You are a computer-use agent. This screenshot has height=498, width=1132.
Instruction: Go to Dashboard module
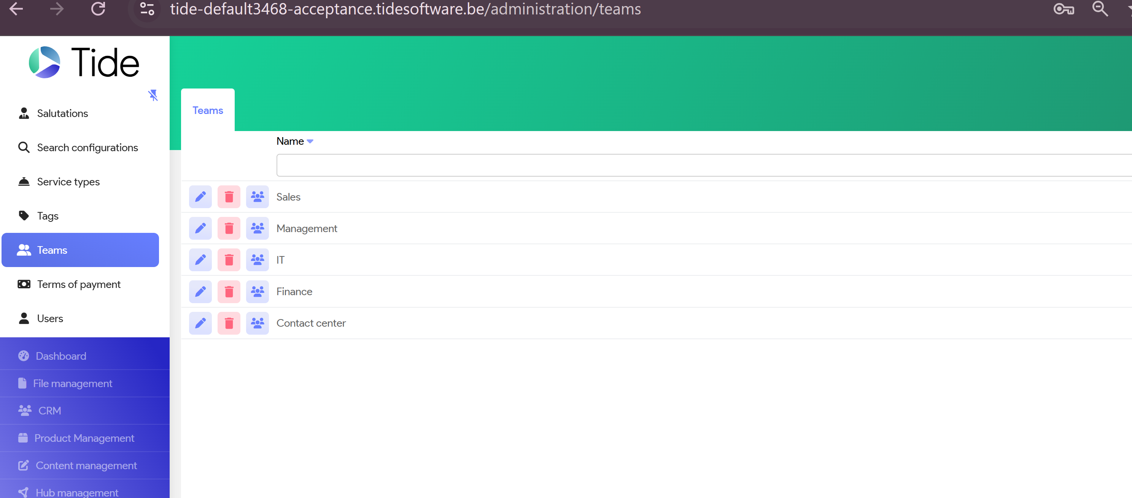pos(60,356)
